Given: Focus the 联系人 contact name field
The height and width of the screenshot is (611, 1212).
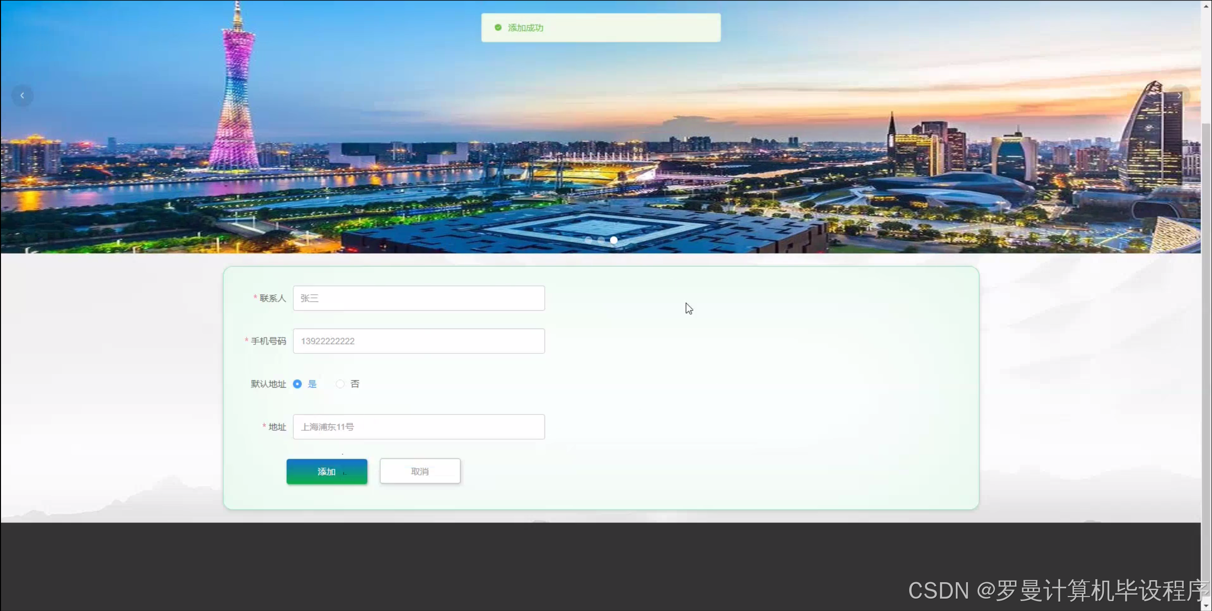Looking at the screenshot, I should (x=418, y=298).
